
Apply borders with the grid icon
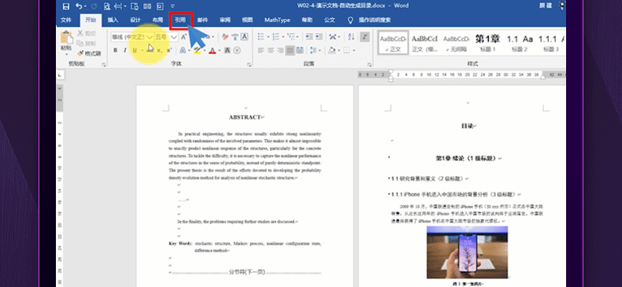(x=346, y=50)
